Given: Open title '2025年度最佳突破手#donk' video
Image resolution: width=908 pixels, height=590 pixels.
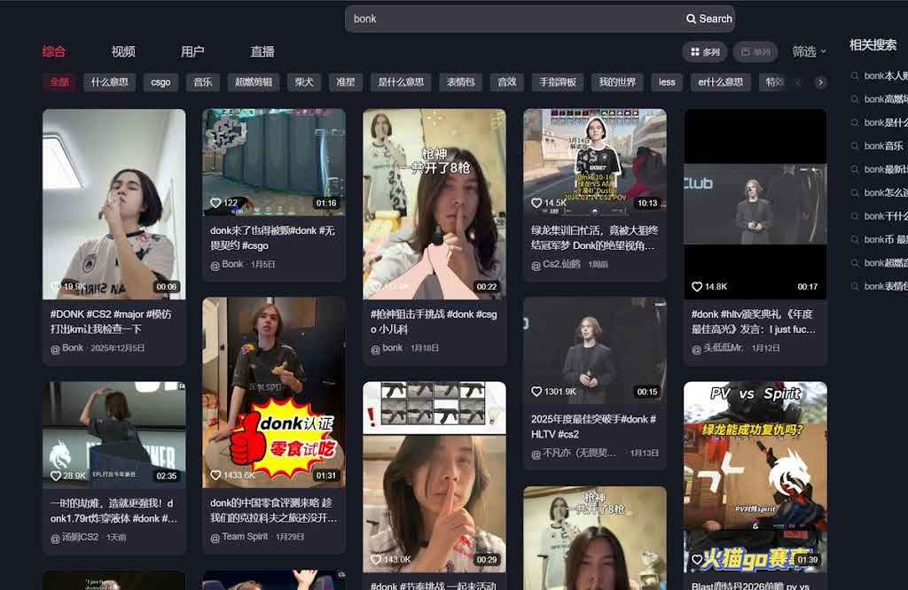Looking at the screenshot, I should 593,426.
